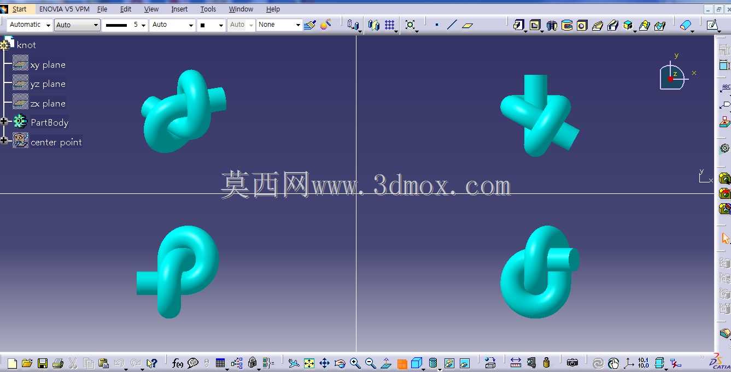Click the Open folder icon
The image size is (731, 372).
pos(27,363)
